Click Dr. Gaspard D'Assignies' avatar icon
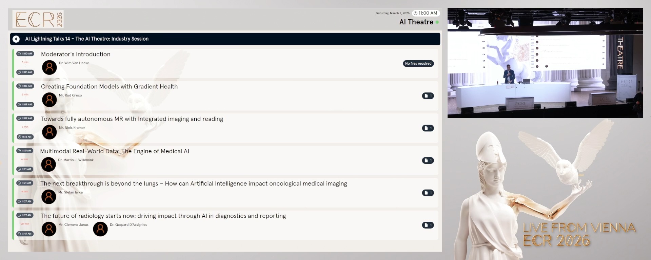Image resolution: width=651 pixels, height=260 pixels. pyautogui.click(x=100, y=229)
